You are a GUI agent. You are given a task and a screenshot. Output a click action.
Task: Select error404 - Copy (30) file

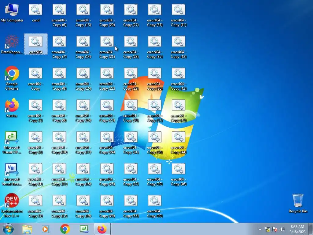point(131,111)
